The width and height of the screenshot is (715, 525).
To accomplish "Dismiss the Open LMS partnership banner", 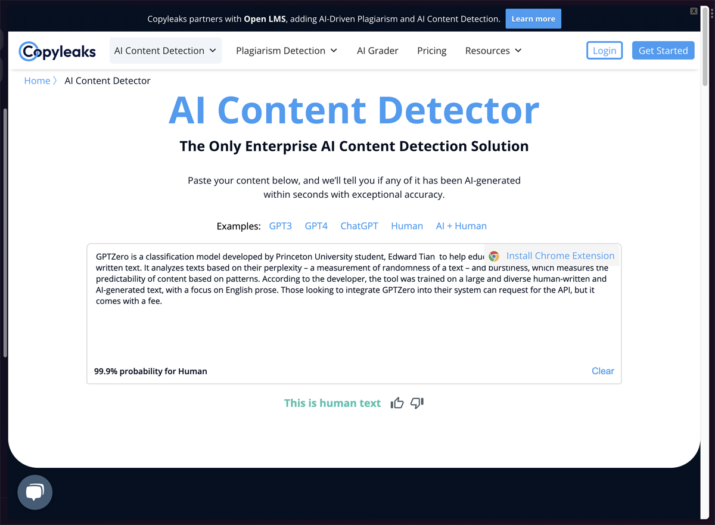I will click(x=693, y=11).
